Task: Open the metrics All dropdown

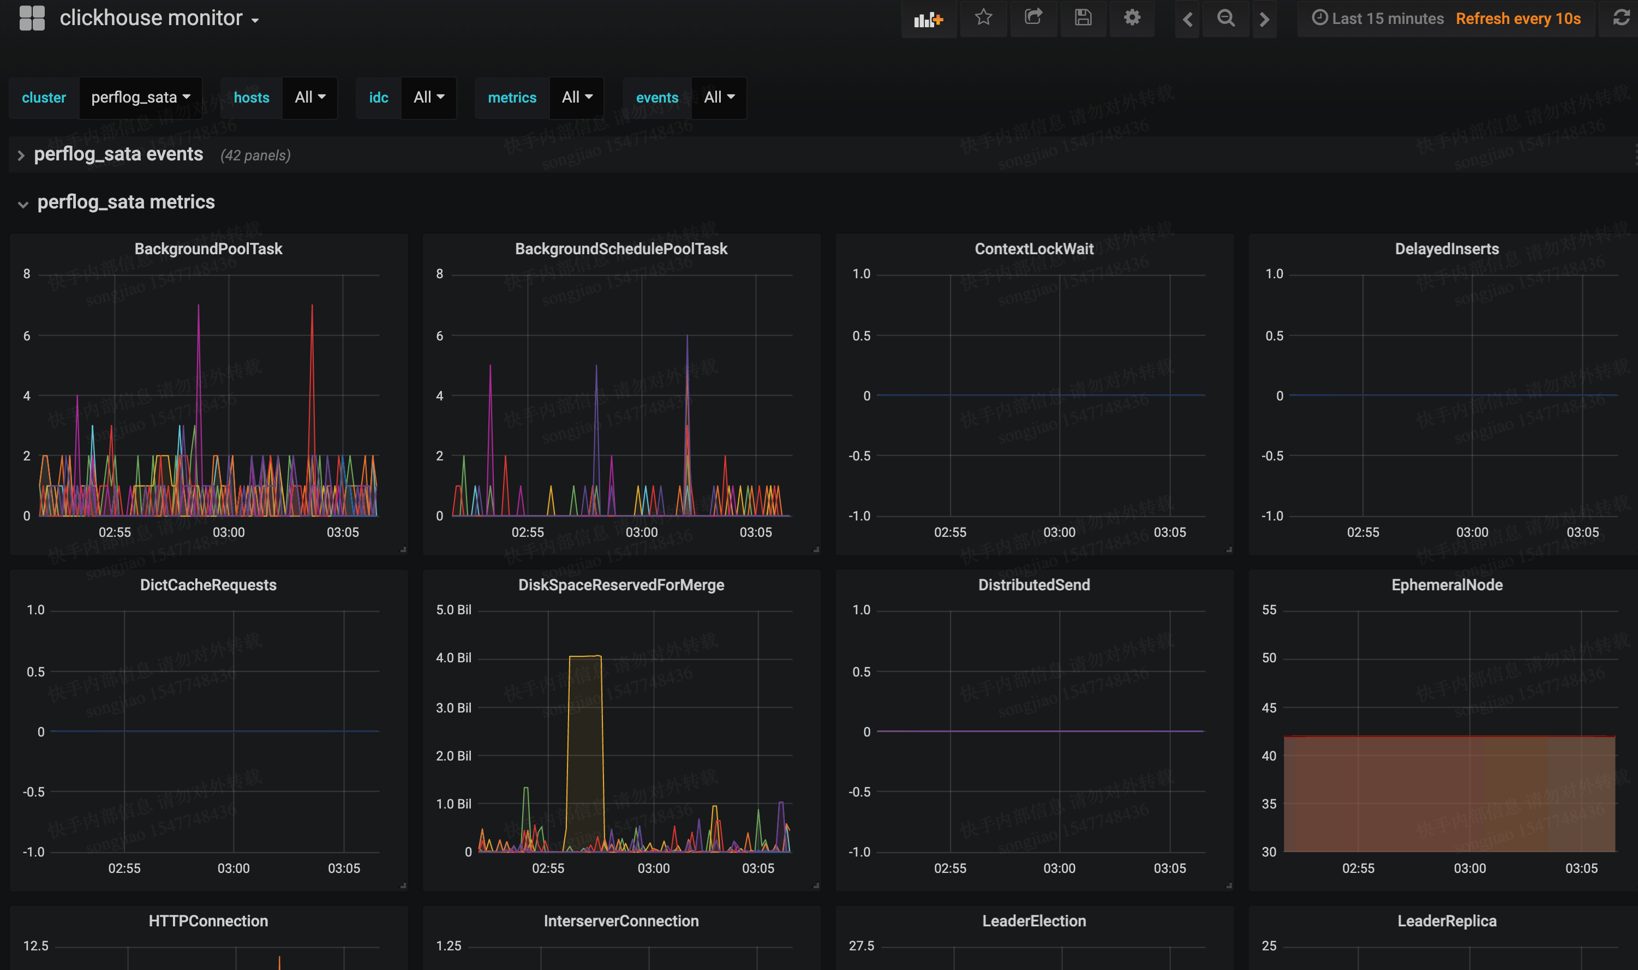Action: point(577,98)
